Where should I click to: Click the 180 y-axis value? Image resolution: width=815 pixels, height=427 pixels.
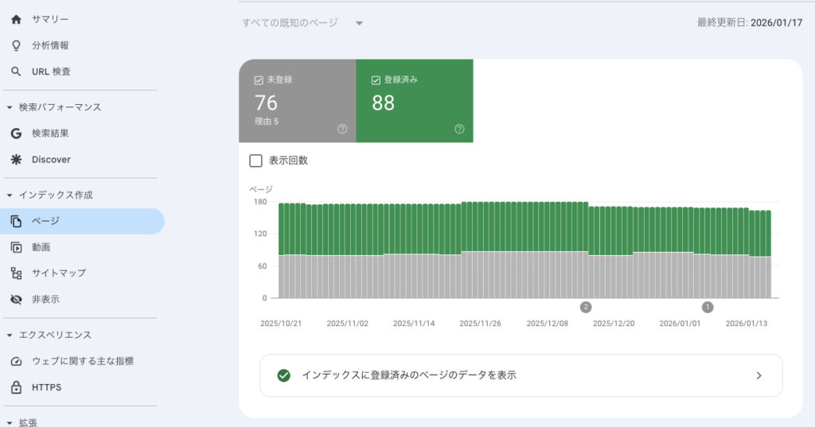point(260,202)
